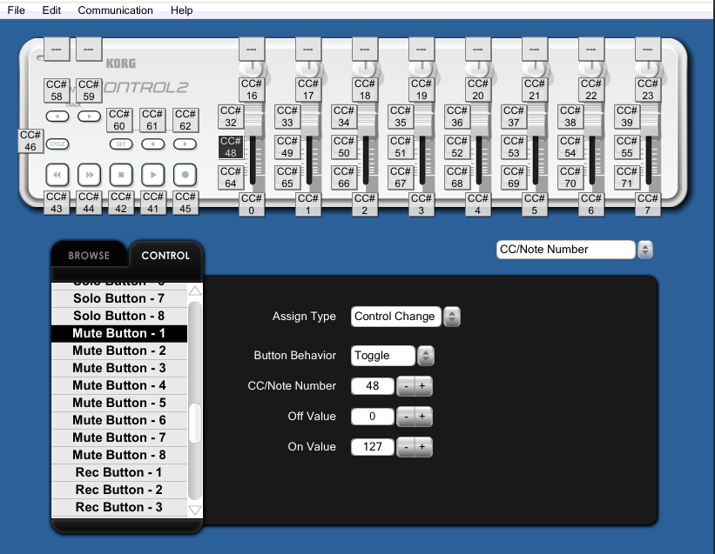Select the CC# 7 slider label

648,204
